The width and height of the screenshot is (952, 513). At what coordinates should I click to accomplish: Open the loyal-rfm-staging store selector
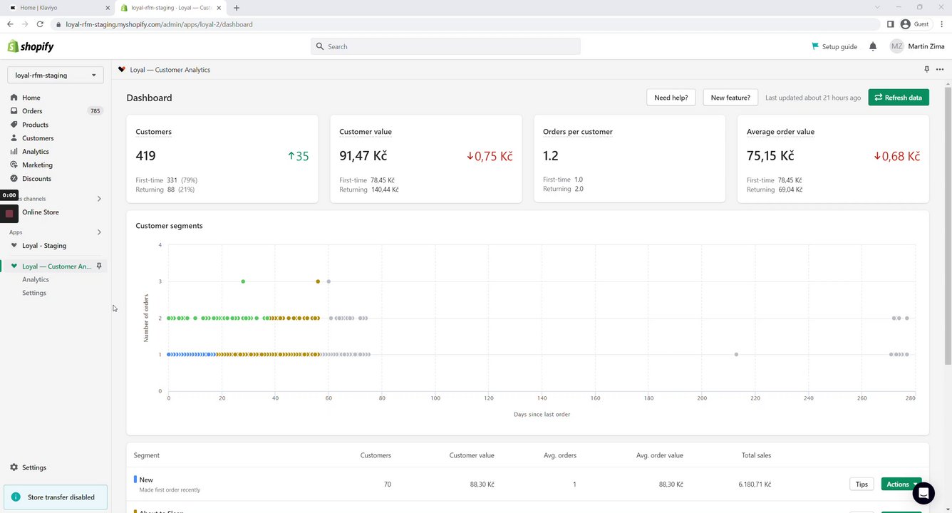(x=56, y=75)
